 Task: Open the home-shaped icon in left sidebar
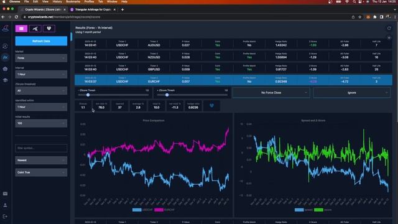click(5, 69)
